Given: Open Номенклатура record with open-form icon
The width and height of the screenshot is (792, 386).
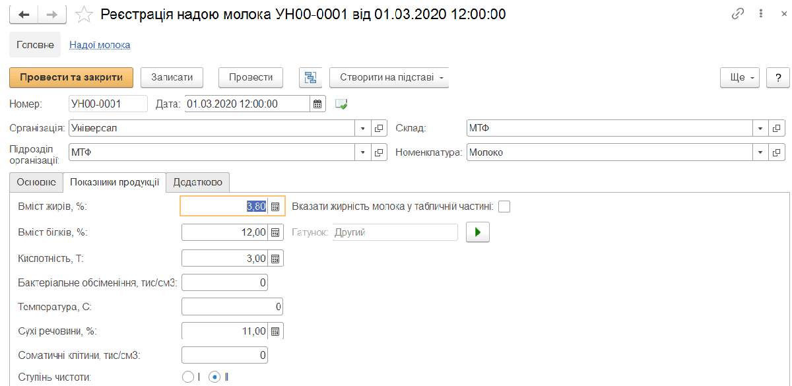Looking at the screenshot, I should coord(777,152).
